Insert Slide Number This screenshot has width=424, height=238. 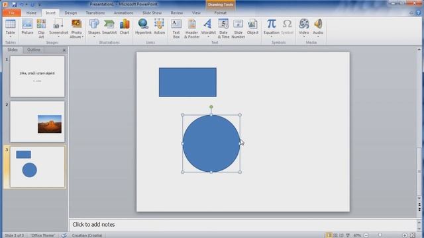pyautogui.click(x=238, y=28)
